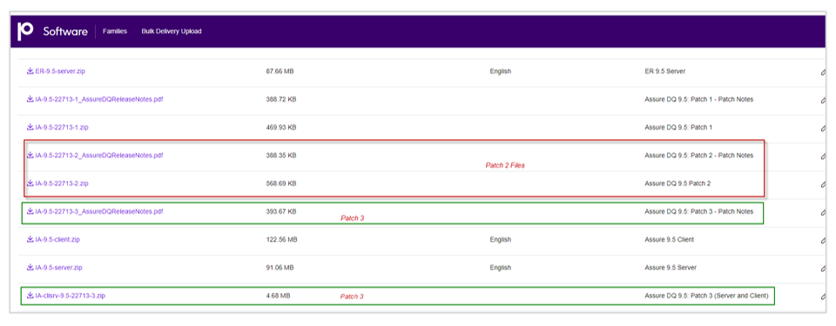Screen dimensions: 836x326
Task: Select the 87.66 MB size cell
Action: (280, 71)
